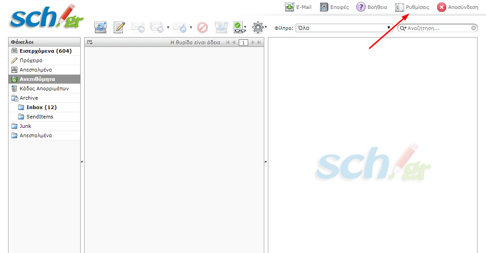Click the Η θυρίδα είναι άδεια status text
Viewport: 486px width, 253px height.
[195, 42]
